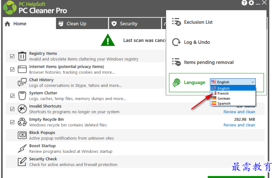
Task: Switch to the Home tab
Action: (29, 23)
